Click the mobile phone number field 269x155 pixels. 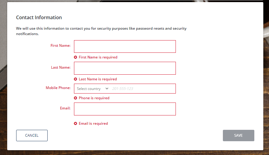[143, 88]
